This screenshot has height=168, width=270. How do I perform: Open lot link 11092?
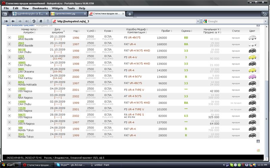click(x=22, y=88)
